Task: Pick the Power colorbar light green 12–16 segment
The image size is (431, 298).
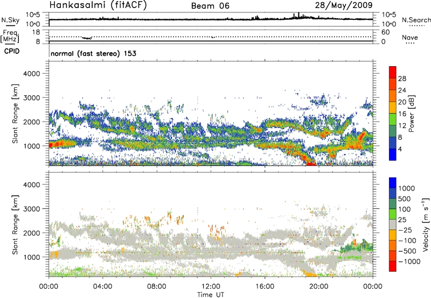Action: (393, 119)
